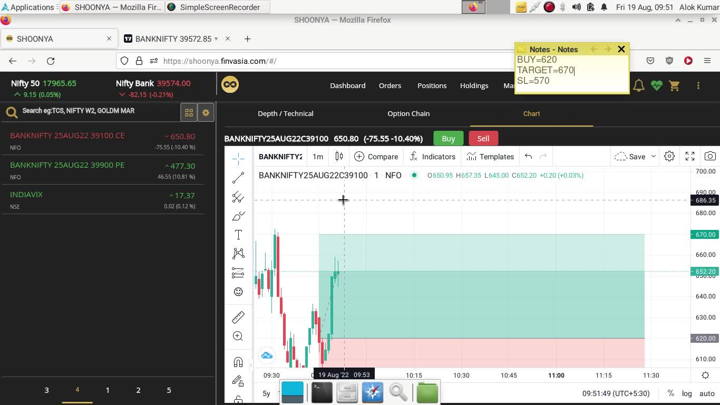This screenshot has height=405, width=720.
Task: Switch to watchlist 2
Action: tap(138, 390)
